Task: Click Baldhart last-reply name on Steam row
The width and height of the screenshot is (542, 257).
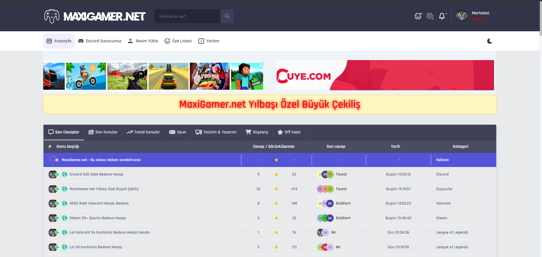Action: 343,218
